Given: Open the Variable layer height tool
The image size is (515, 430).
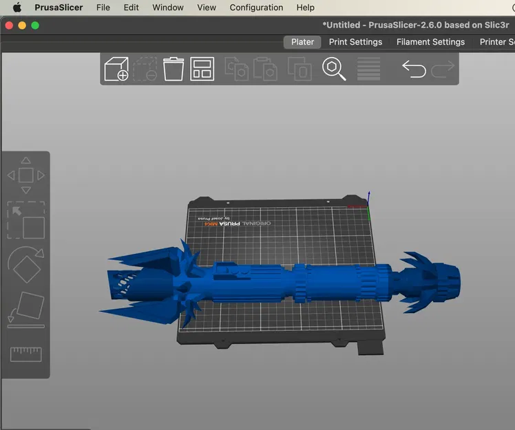Looking at the screenshot, I should (x=368, y=69).
